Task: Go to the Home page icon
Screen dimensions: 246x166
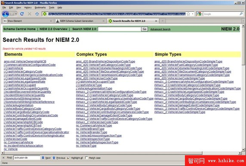Action: point(37,14)
